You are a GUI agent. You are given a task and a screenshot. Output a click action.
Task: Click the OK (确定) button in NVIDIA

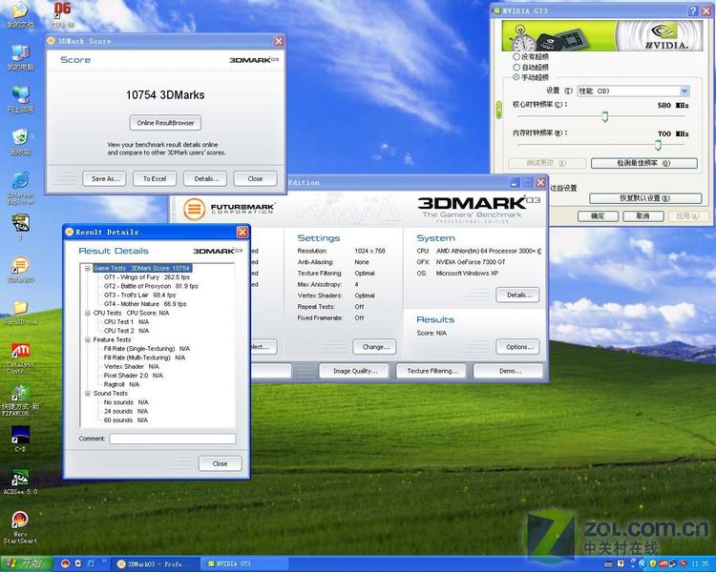pos(598,215)
